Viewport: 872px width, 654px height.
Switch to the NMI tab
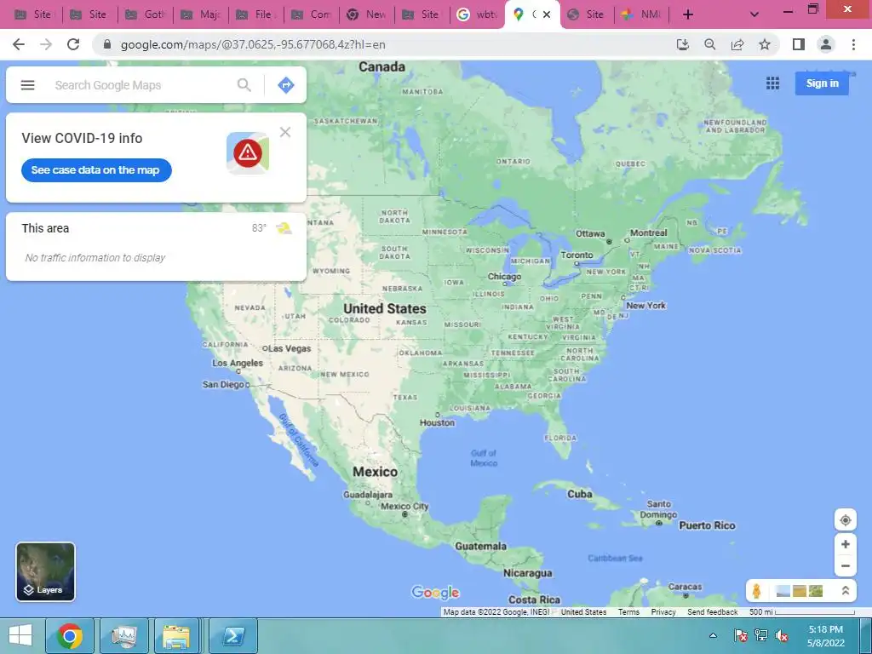(641, 14)
